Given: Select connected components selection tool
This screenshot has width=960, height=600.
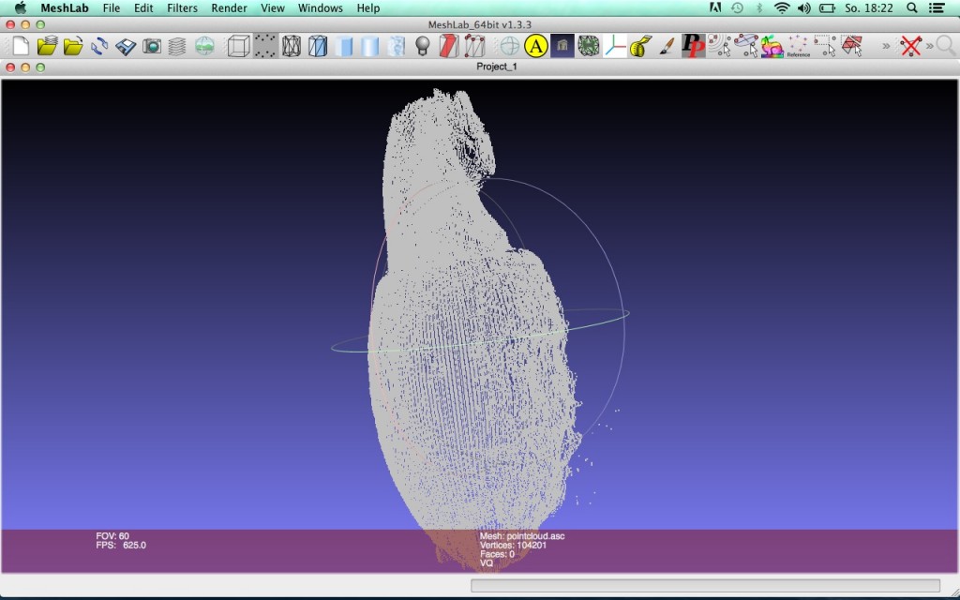Looking at the screenshot, I should point(719,46).
